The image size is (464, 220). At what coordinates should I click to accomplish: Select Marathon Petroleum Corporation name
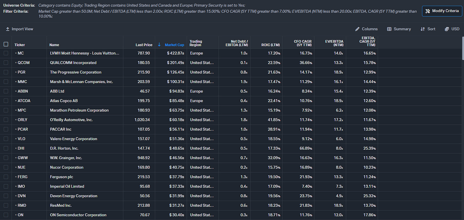pyautogui.click(x=79, y=110)
